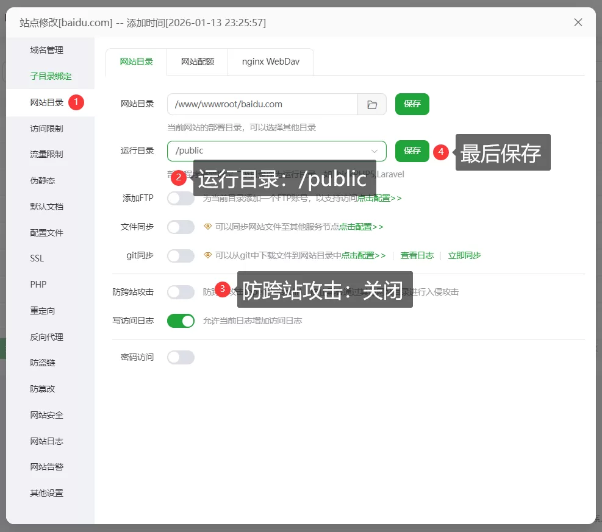This screenshot has width=602, height=532.
Task: Save the 运行目录 setting
Action: (412, 151)
